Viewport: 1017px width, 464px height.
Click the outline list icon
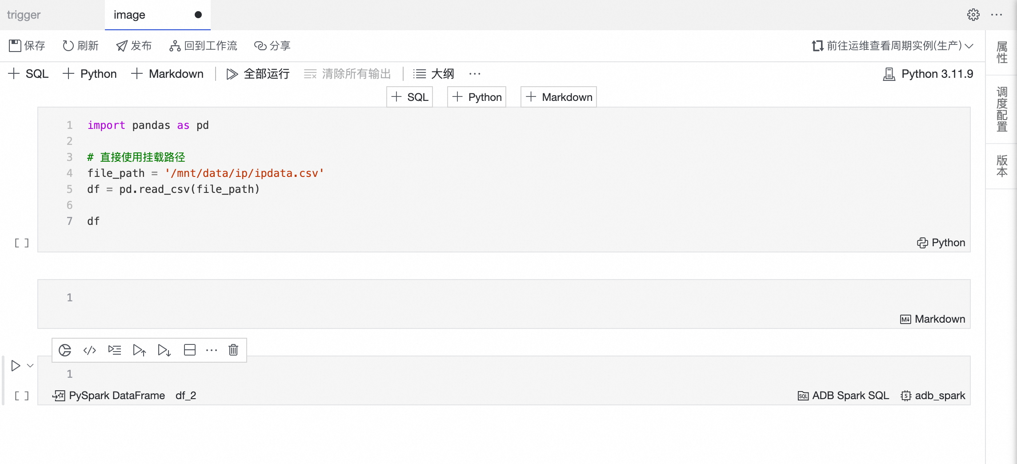(x=420, y=74)
